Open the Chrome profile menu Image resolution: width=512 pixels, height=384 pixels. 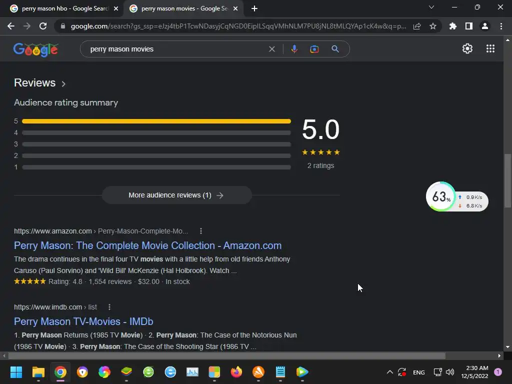(485, 26)
